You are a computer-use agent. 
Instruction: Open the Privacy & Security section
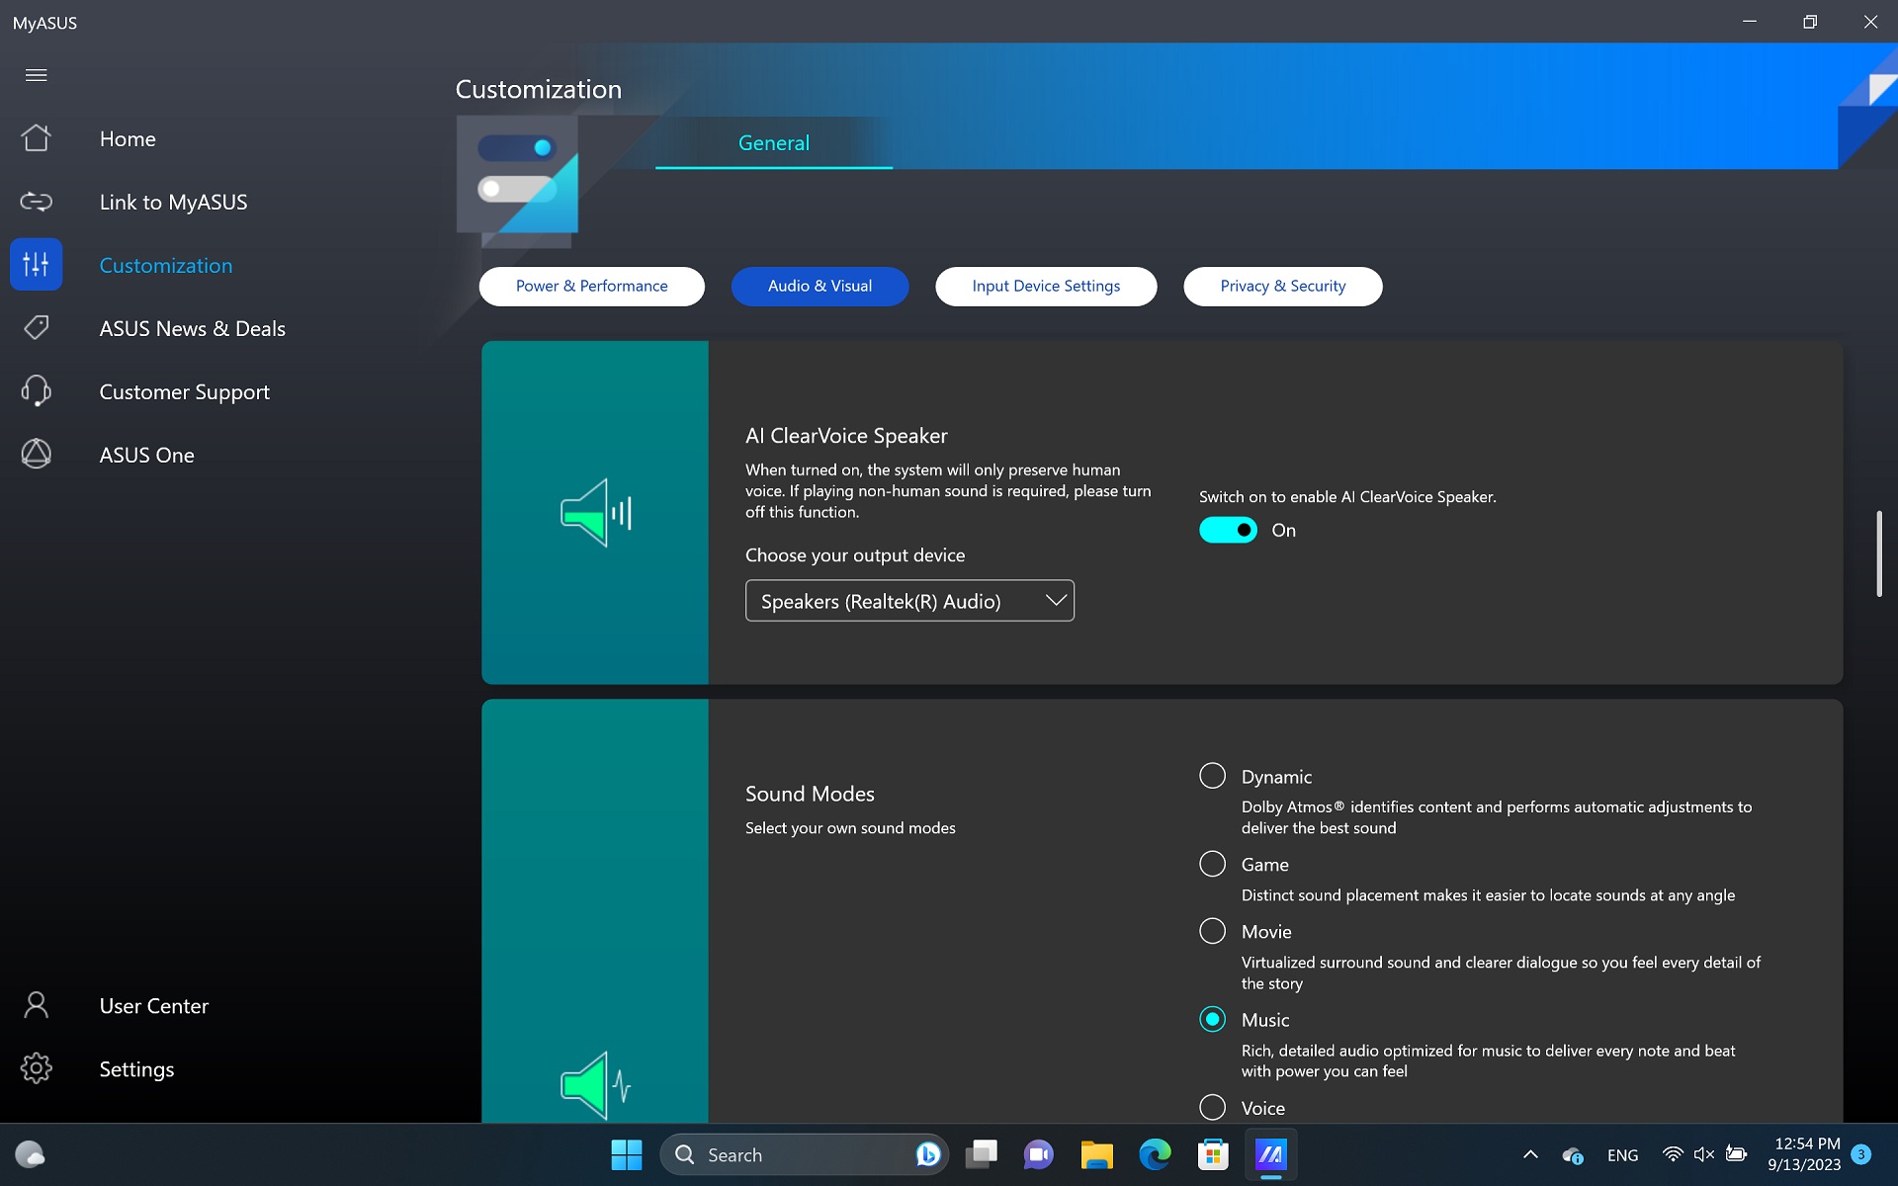click(x=1282, y=287)
